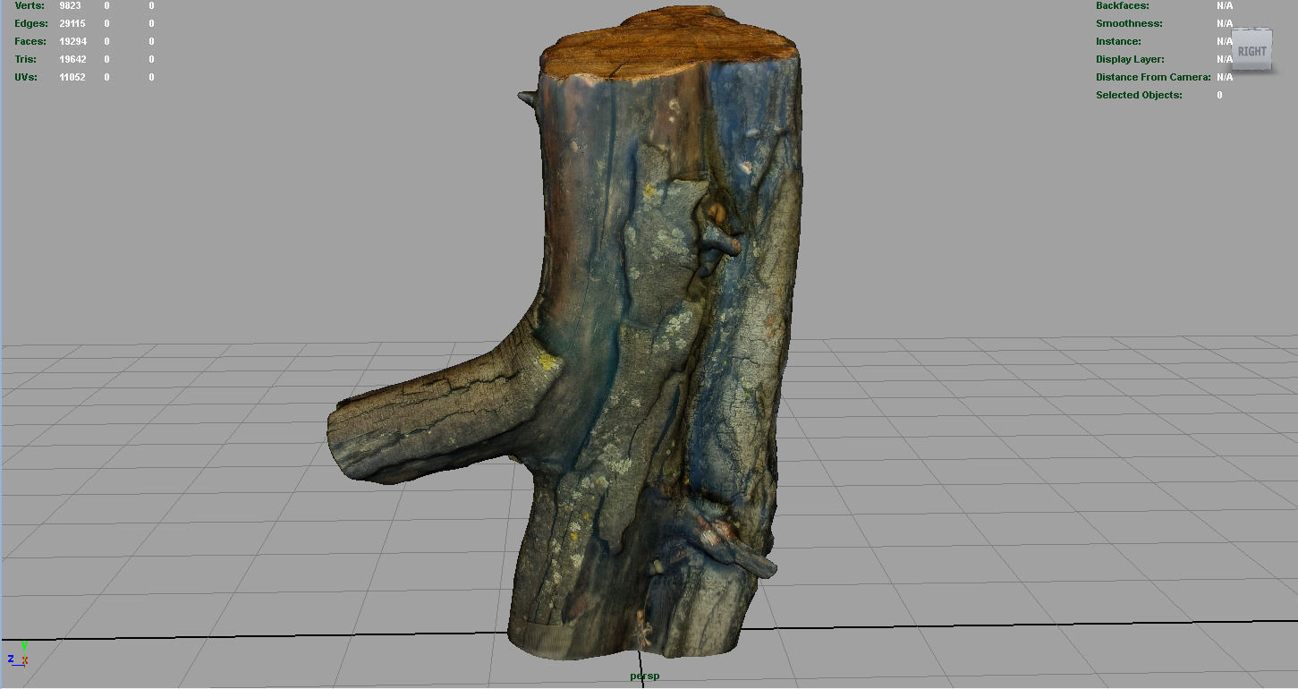Click the persp camera name label
The height and width of the screenshot is (689, 1298).
(x=644, y=676)
